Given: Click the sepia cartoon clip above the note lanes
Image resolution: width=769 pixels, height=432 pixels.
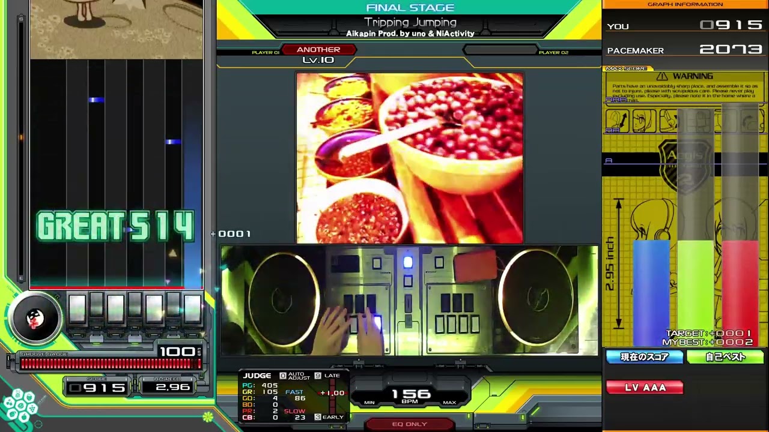Looking at the screenshot, I should 117,29.
